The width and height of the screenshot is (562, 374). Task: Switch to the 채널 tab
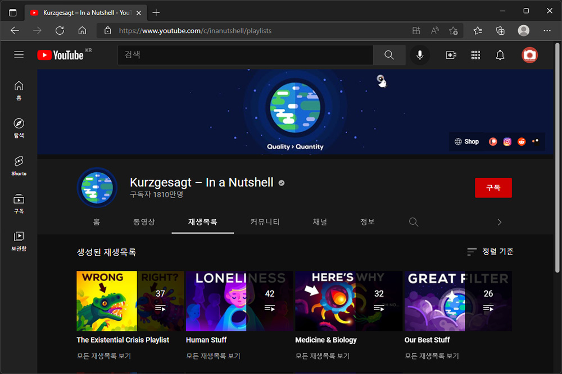pos(320,222)
